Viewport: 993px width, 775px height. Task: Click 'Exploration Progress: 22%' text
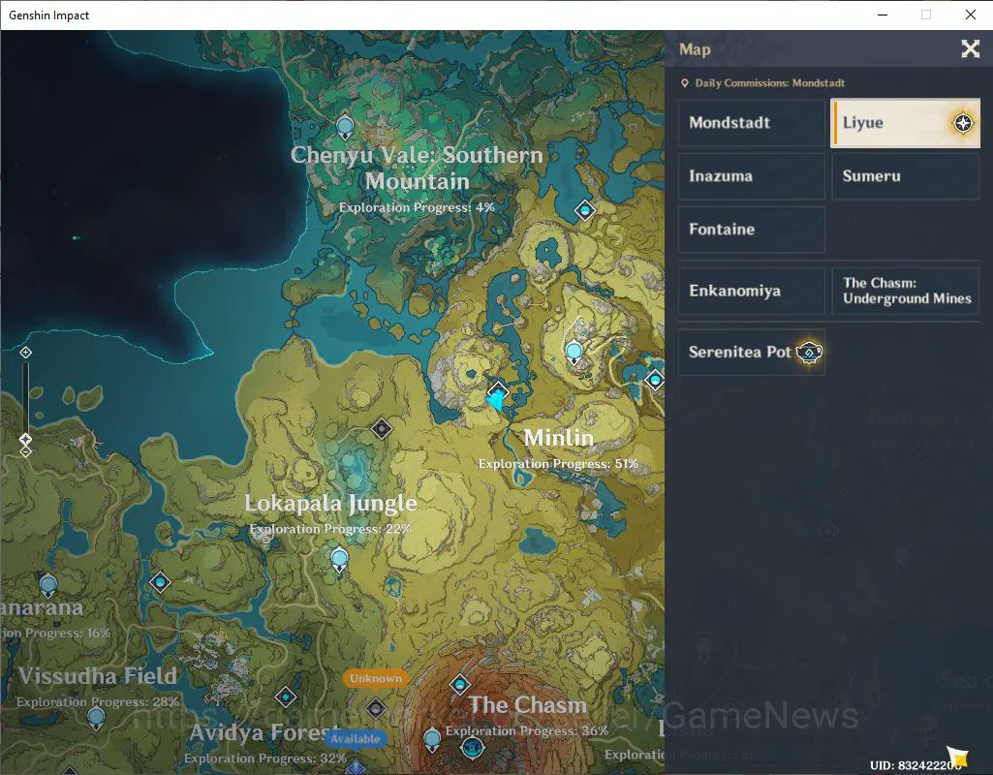tap(330, 529)
